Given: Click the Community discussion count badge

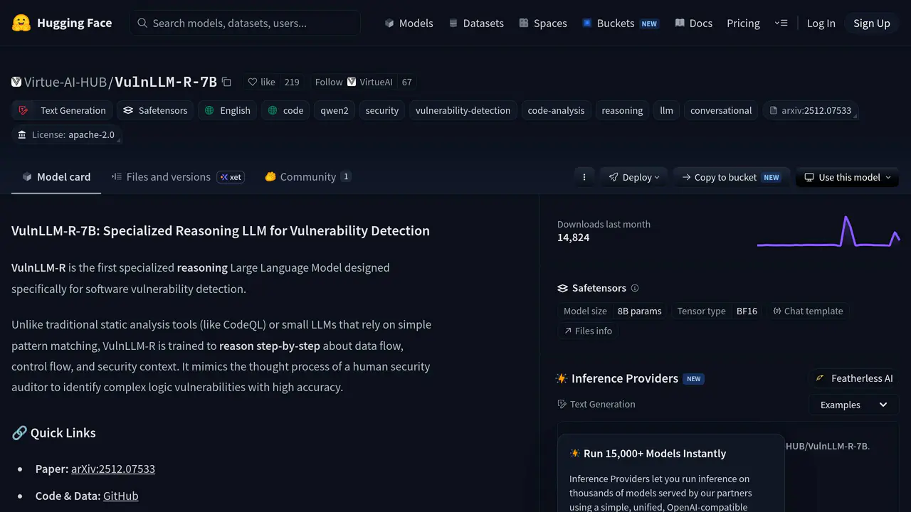Looking at the screenshot, I should (x=346, y=177).
